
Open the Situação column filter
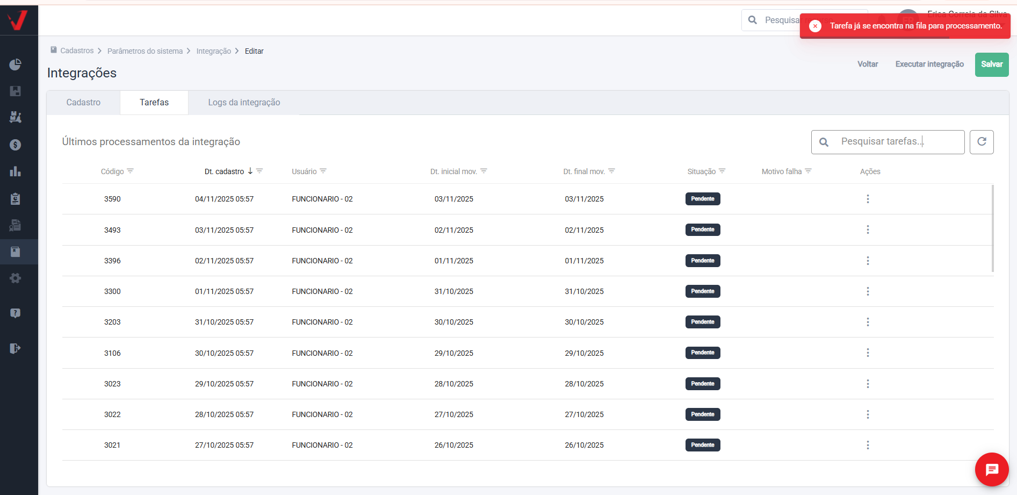722,171
